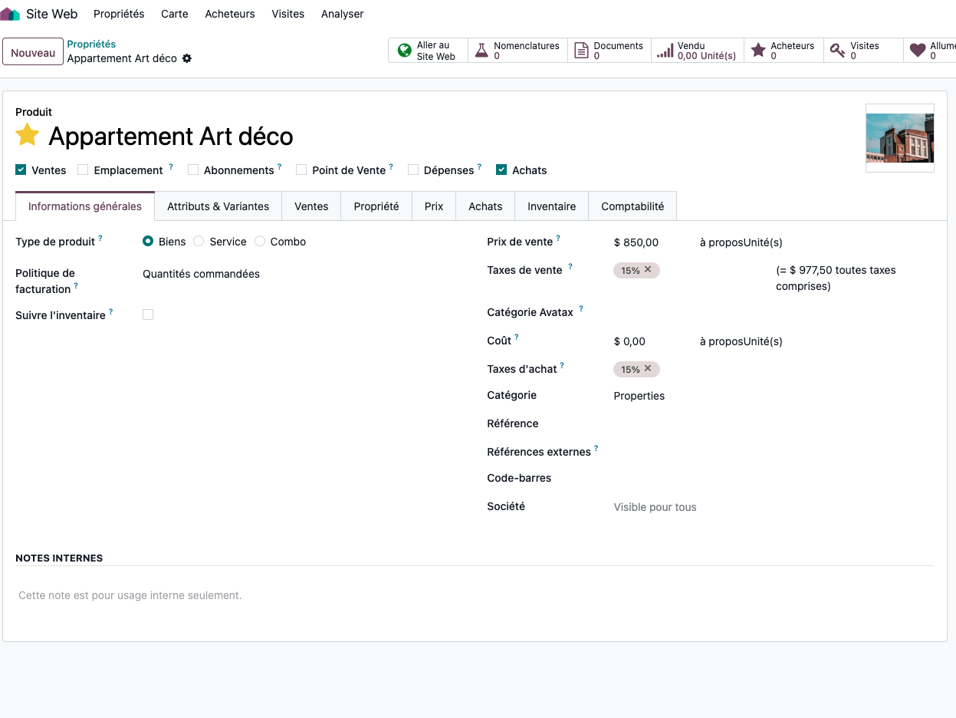Image resolution: width=956 pixels, height=718 pixels.
Task: Uncheck the Ventes checkbox
Action: click(x=21, y=170)
